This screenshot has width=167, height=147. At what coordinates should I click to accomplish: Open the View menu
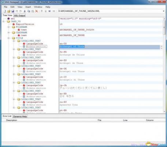pos(20,7)
